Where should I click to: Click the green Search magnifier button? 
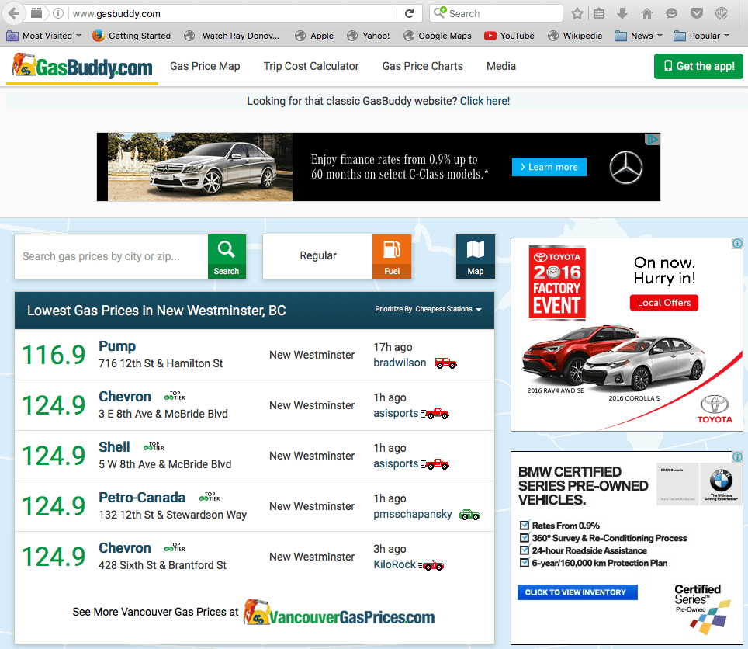click(x=227, y=256)
